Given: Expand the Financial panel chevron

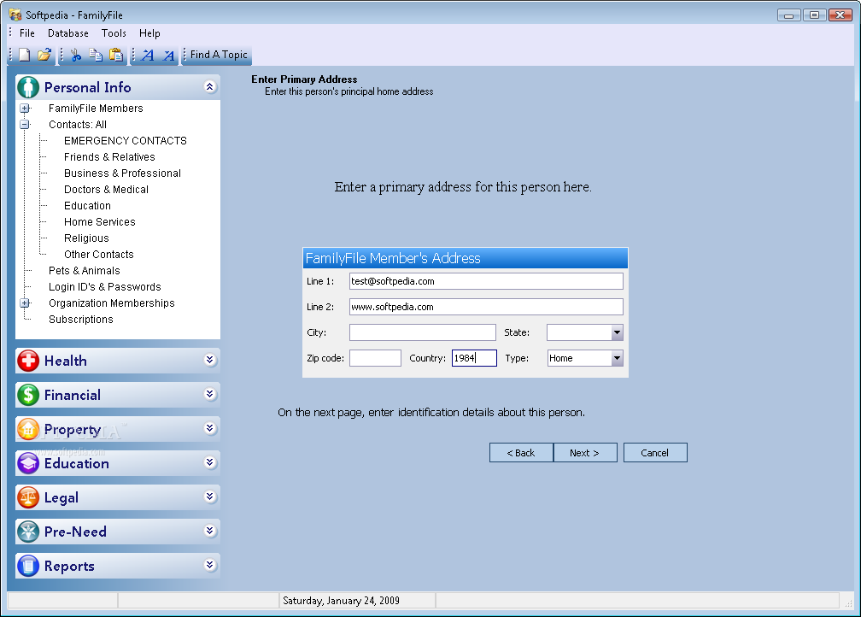Looking at the screenshot, I should tap(210, 394).
